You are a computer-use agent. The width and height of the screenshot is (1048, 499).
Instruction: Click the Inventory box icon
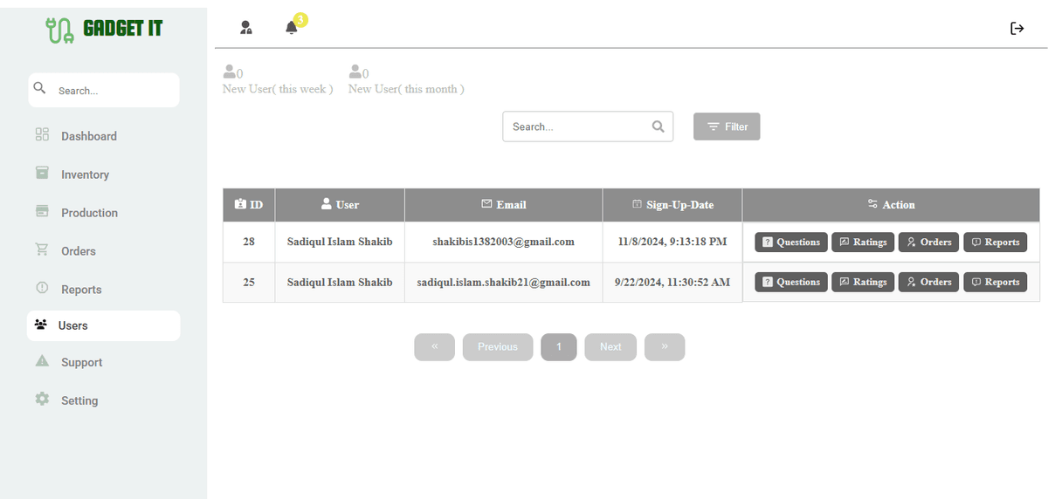tap(42, 173)
